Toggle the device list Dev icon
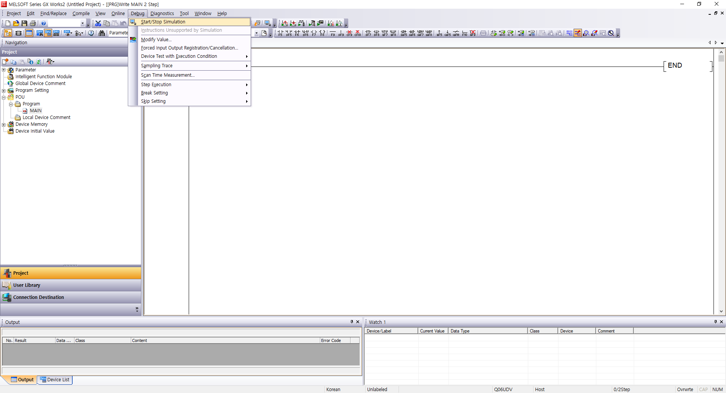 pyautogui.click(x=48, y=33)
